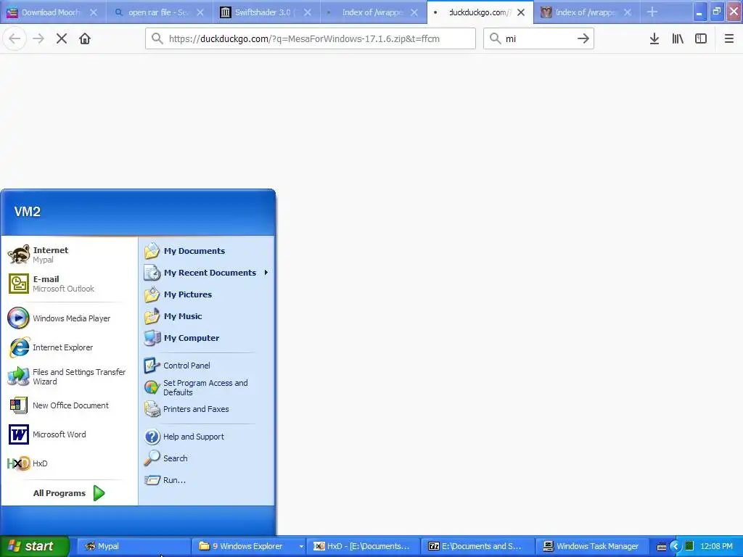Viewport: 743px width, 557px height.
Task: Open New Office Document
Action: pos(69,405)
